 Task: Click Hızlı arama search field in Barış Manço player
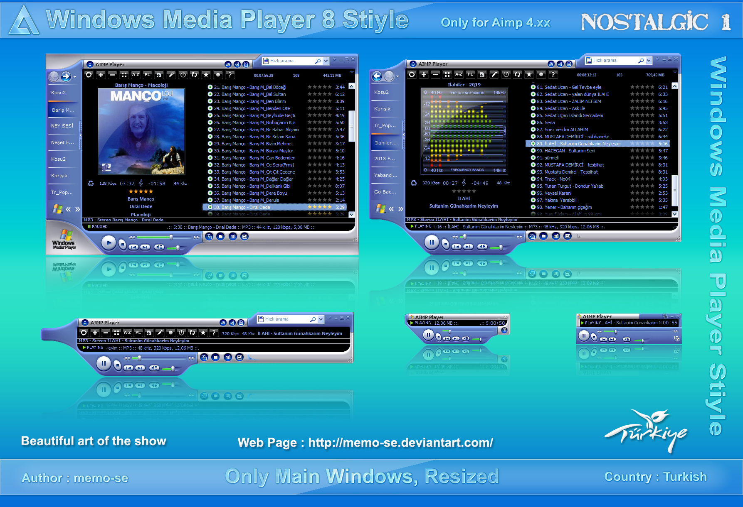coord(292,61)
